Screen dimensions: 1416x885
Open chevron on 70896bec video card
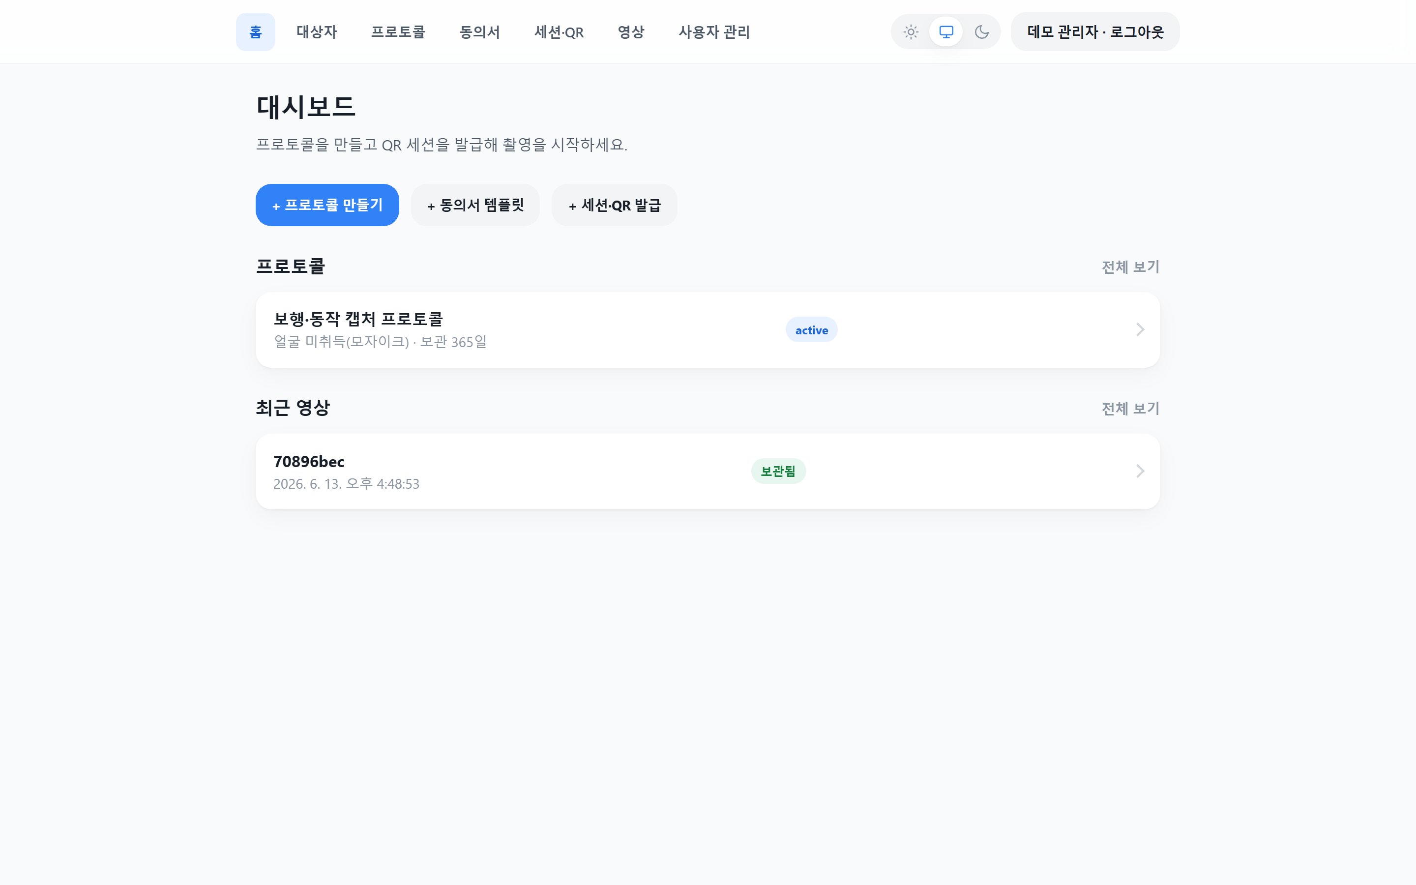[1140, 471]
